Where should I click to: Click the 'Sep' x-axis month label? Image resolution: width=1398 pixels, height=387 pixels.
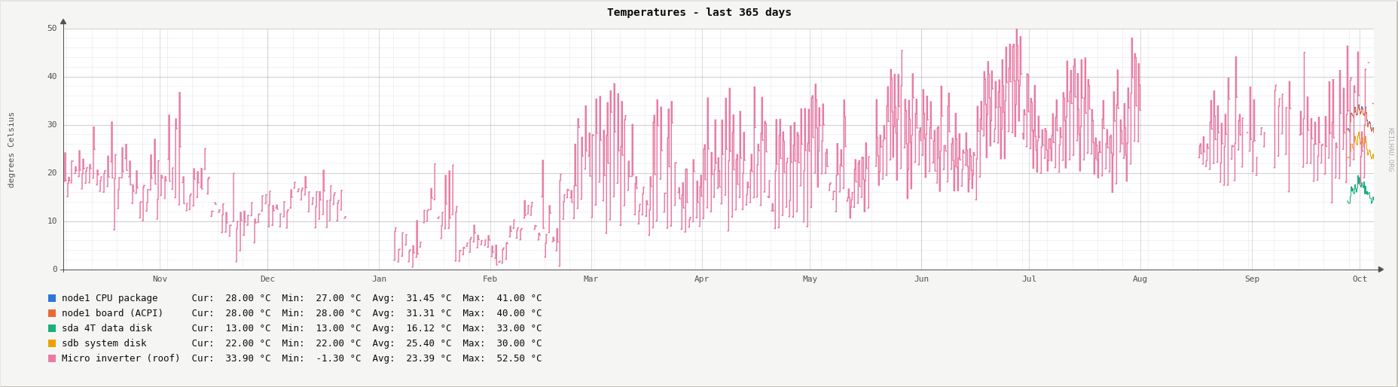coord(1252,279)
